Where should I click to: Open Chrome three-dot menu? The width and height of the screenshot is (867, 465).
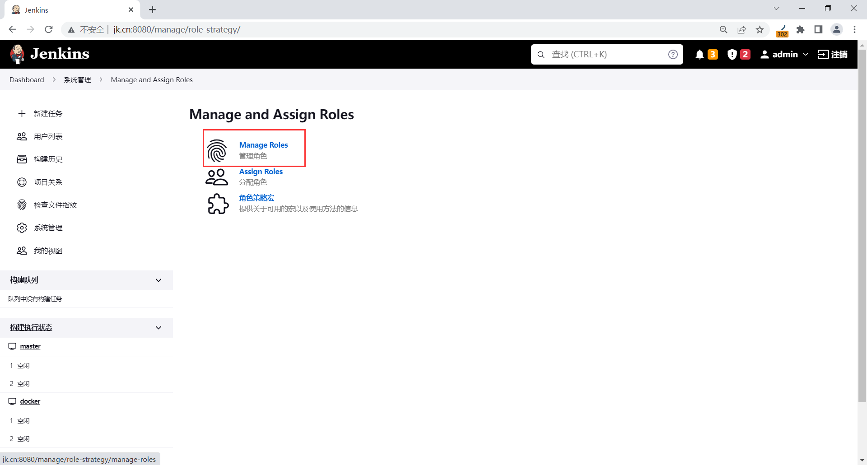(x=854, y=29)
